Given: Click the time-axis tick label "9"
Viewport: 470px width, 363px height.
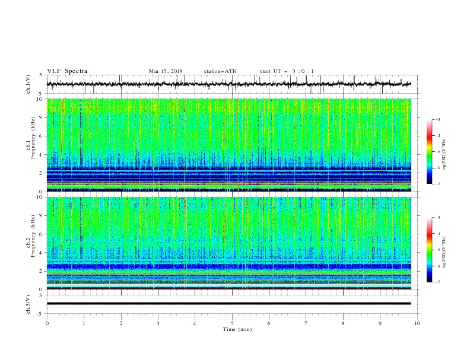Looking at the screenshot, I should 380,323.
